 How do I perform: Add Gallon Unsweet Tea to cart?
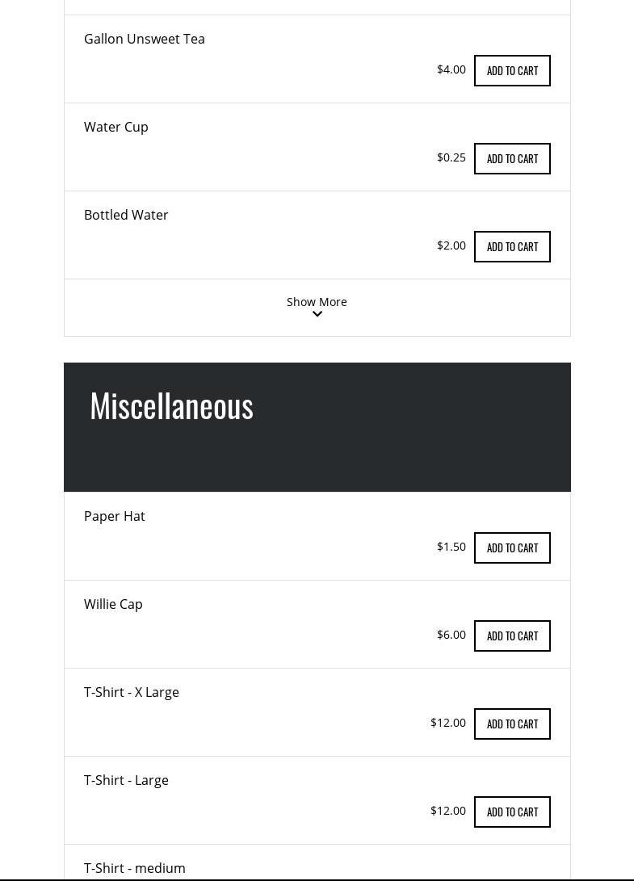(x=512, y=71)
